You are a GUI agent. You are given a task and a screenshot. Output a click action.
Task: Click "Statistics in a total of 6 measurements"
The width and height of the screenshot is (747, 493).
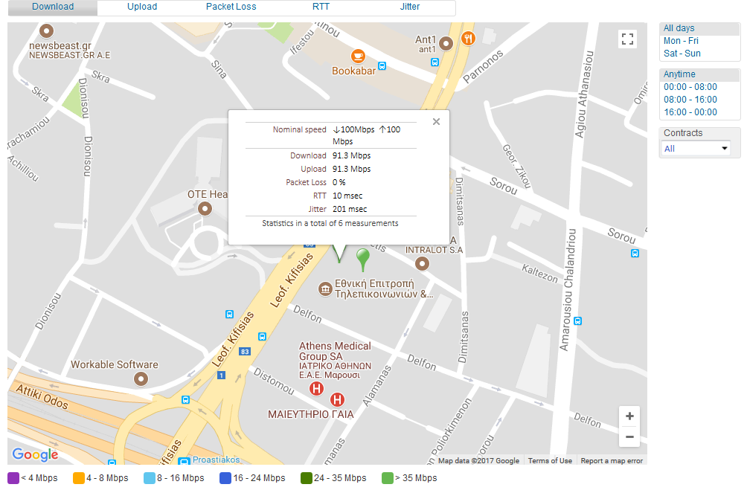click(x=330, y=223)
